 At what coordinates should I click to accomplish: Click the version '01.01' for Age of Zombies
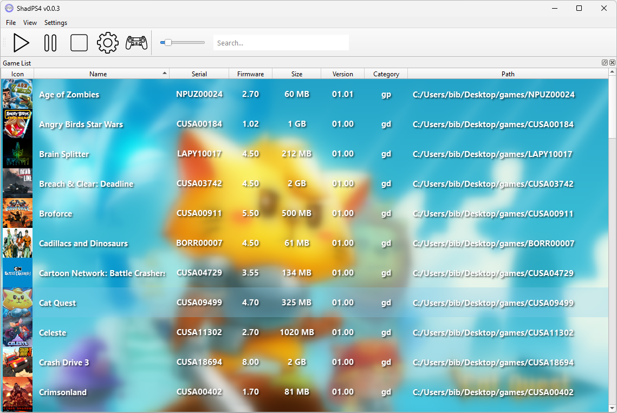(343, 94)
